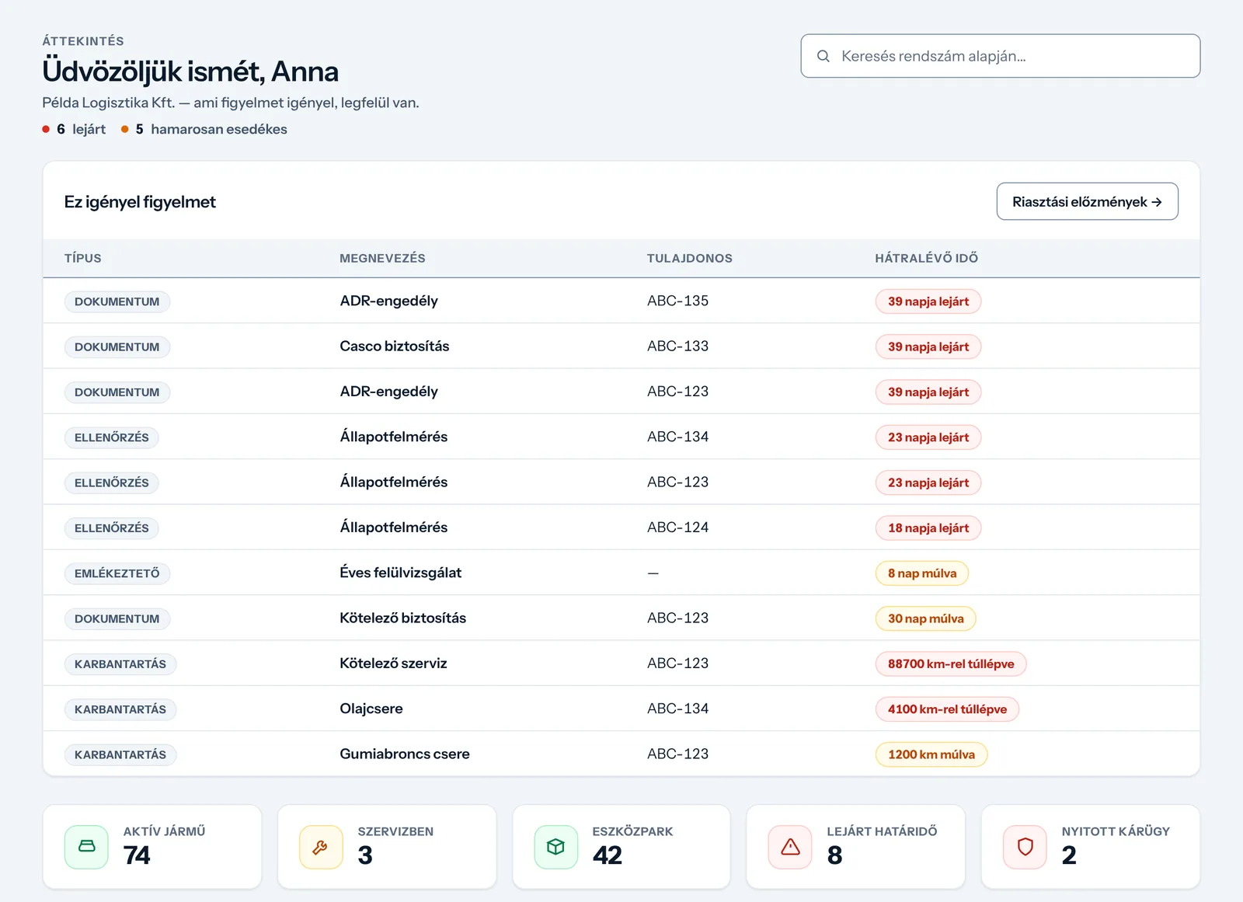
Task: Select the Casco biztosítás entry
Action: 395,347
